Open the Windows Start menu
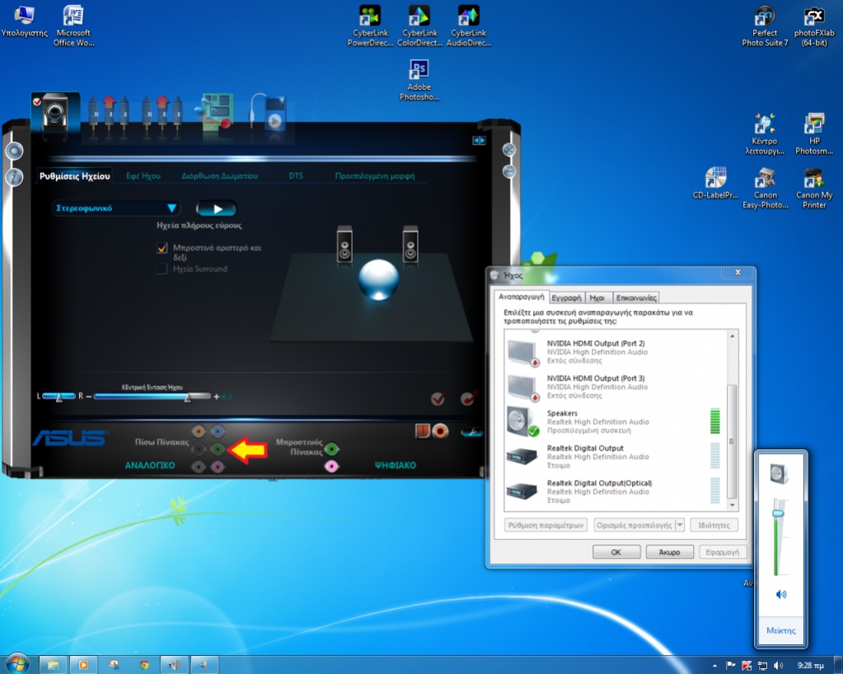The width and height of the screenshot is (843, 674). point(16,664)
